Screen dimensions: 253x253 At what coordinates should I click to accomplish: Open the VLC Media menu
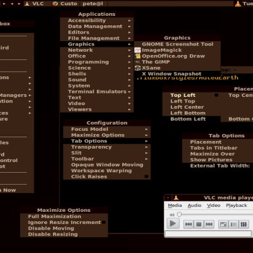coord(175,206)
